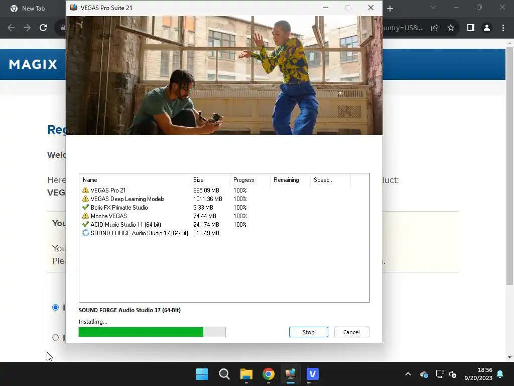
Task: Reload the Chrome page
Action: (43, 28)
